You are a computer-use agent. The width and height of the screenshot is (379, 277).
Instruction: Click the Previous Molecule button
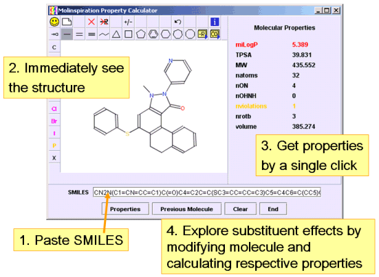click(186, 209)
